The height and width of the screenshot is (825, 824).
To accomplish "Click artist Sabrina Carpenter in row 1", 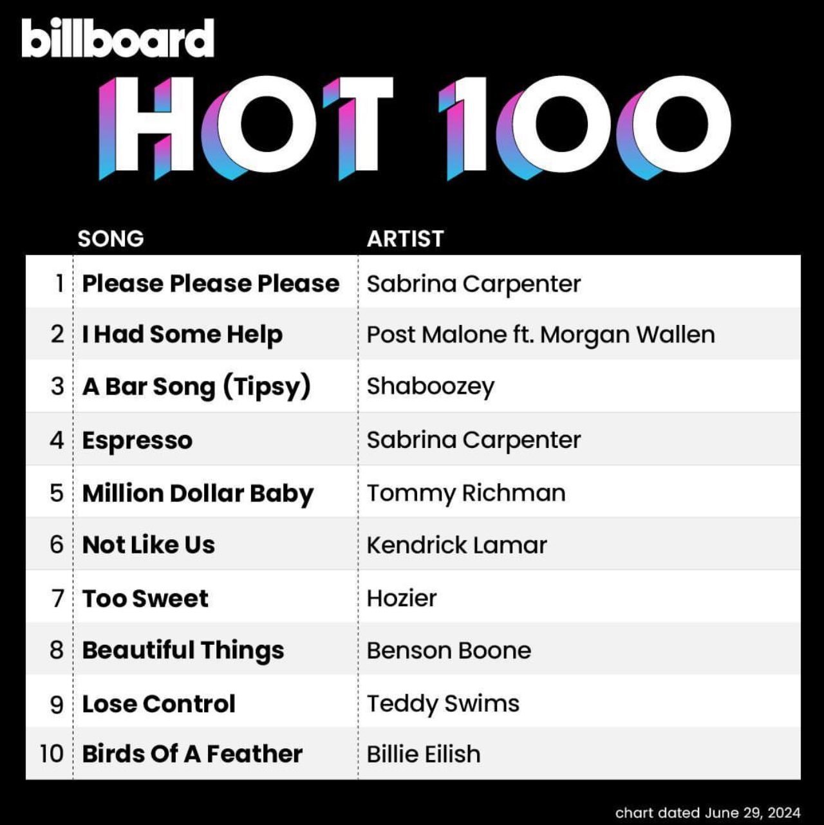I will (x=473, y=284).
